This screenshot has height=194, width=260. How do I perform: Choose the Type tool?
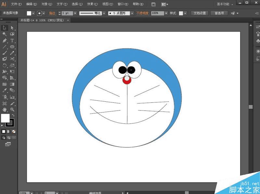[12, 41]
